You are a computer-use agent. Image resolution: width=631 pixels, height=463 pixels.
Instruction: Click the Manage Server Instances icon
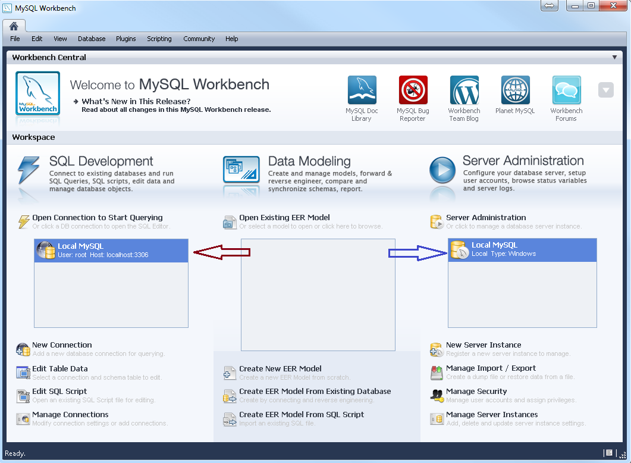coord(437,419)
